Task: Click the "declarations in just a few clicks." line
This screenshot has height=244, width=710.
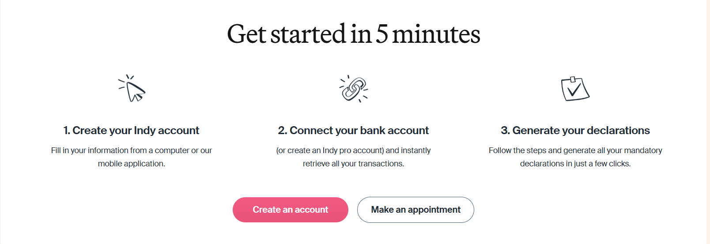Action: click(575, 164)
